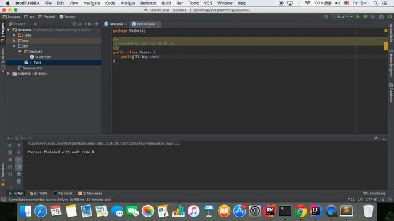Run the Test (1) configuration from toolbar
Viewport: 394px width, 221px height.
(358, 17)
